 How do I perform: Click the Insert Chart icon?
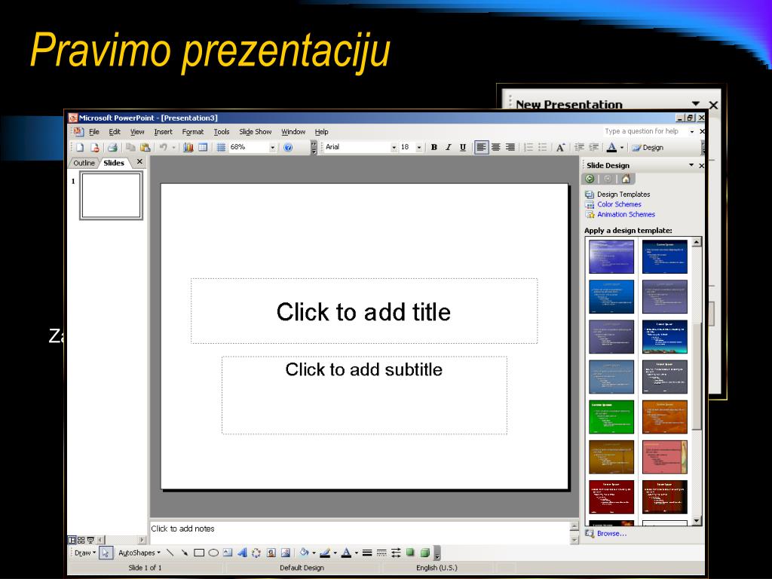[x=188, y=147]
